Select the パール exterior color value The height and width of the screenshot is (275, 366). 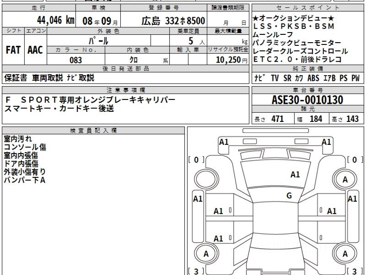98,40
